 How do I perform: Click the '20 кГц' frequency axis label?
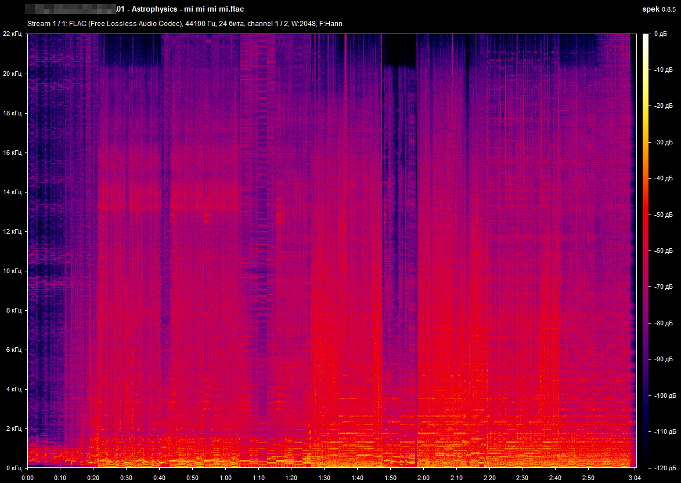12,74
